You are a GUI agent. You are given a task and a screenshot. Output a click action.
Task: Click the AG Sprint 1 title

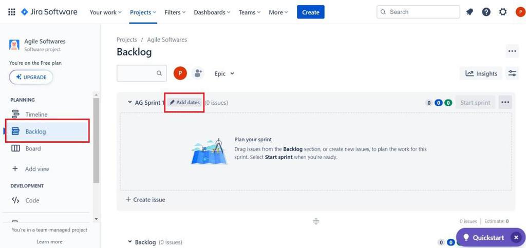coord(149,103)
